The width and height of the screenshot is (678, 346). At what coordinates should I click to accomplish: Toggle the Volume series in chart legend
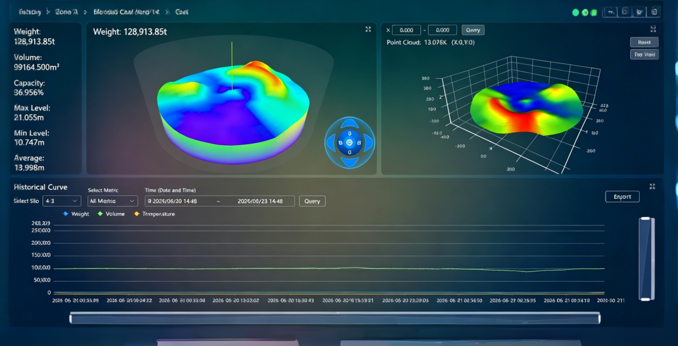pyautogui.click(x=111, y=214)
